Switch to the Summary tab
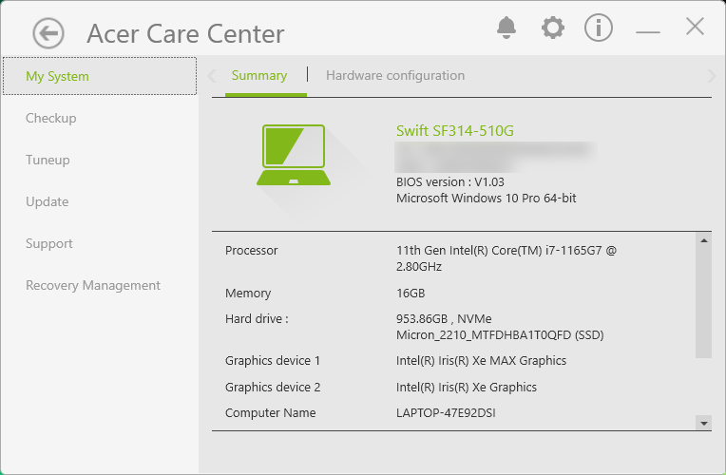The height and width of the screenshot is (475, 726). pos(259,76)
